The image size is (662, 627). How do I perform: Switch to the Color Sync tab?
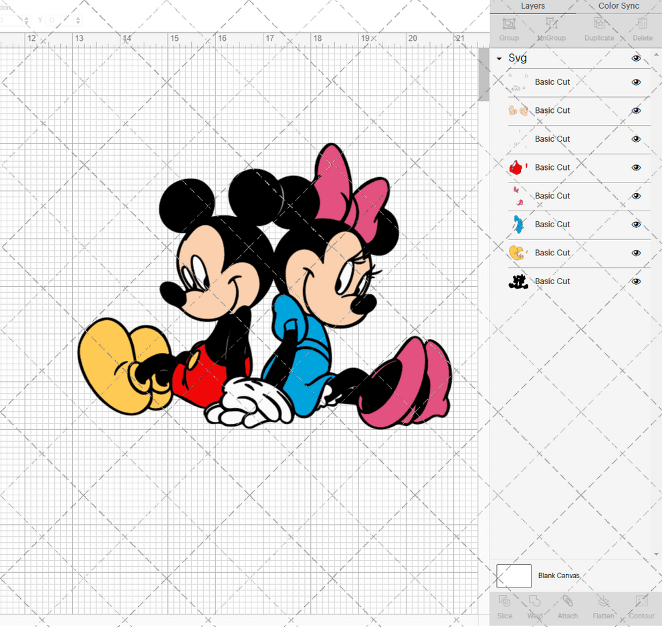point(618,6)
